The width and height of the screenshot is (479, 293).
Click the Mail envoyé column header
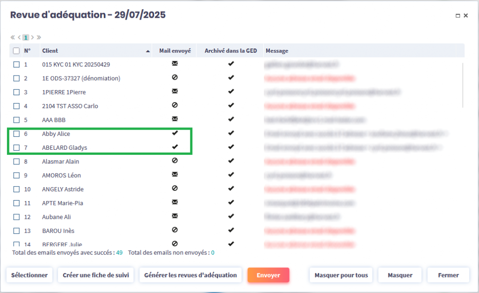175,51
